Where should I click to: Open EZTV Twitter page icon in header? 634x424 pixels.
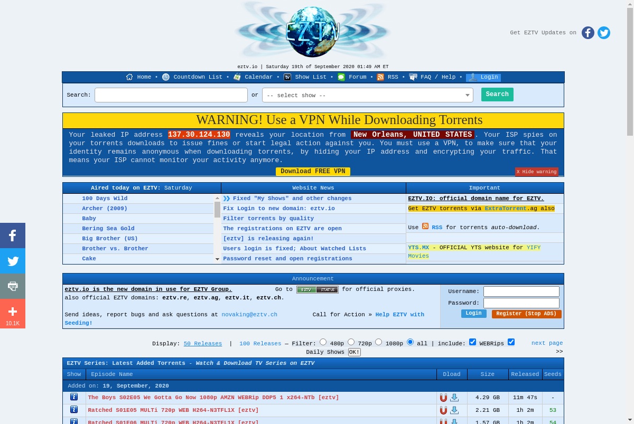[x=604, y=33]
